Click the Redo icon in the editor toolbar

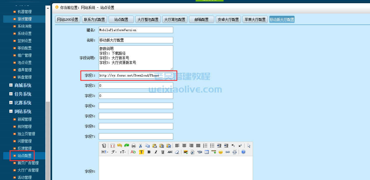[127, 146]
